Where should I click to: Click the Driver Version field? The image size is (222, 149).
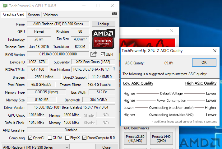point(71,107)
